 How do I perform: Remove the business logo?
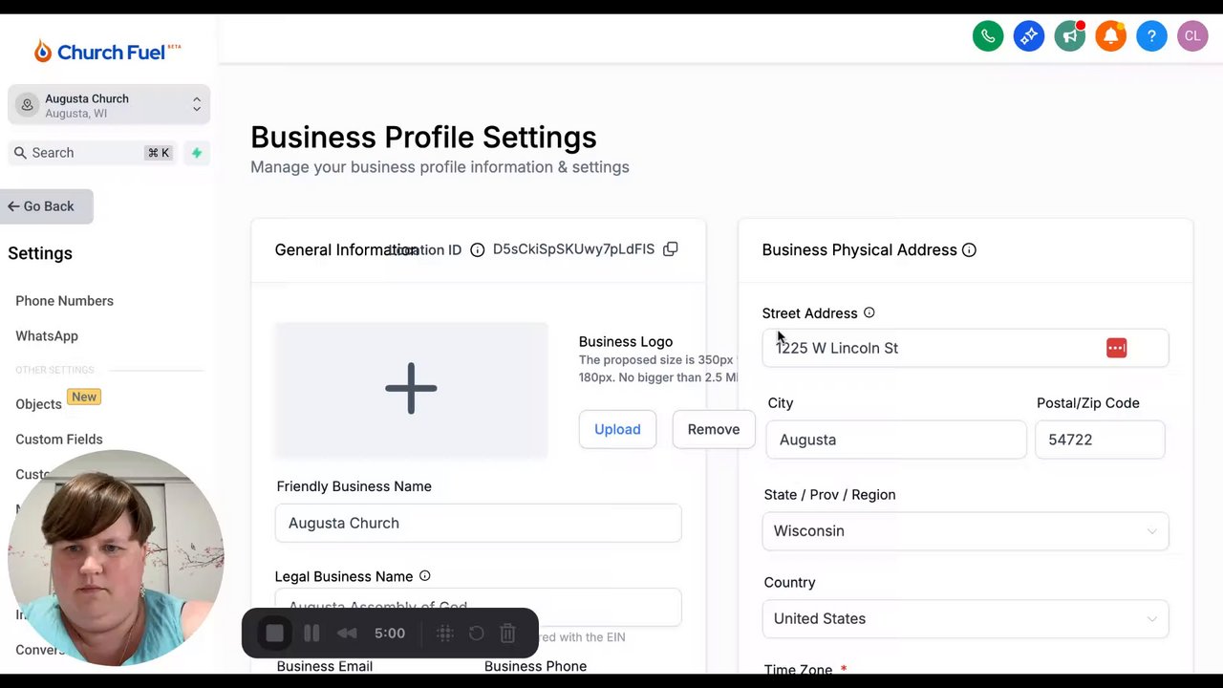(x=714, y=429)
